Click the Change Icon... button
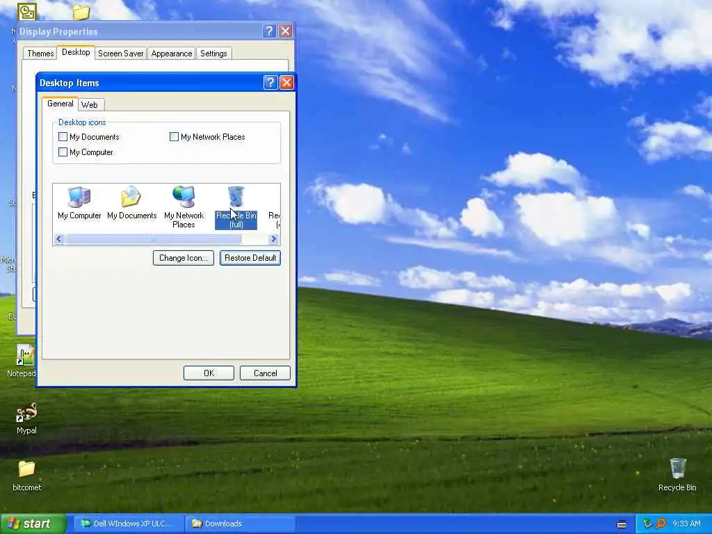The image size is (712, 534). pyautogui.click(x=184, y=258)
